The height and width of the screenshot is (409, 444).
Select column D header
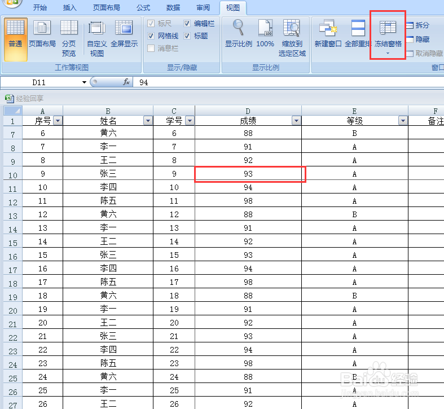(248, 111)
